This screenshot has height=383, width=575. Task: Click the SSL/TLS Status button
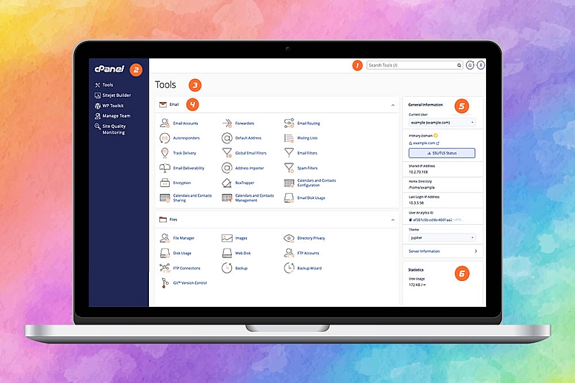tap(442, 153)
